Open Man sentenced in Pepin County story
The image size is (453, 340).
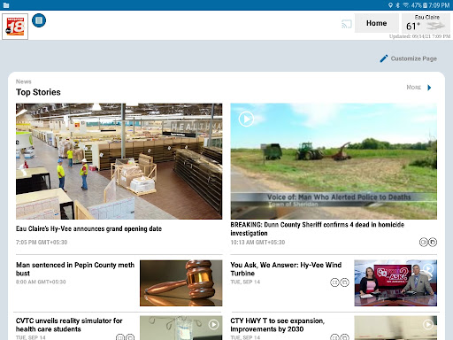pos(75,269)
